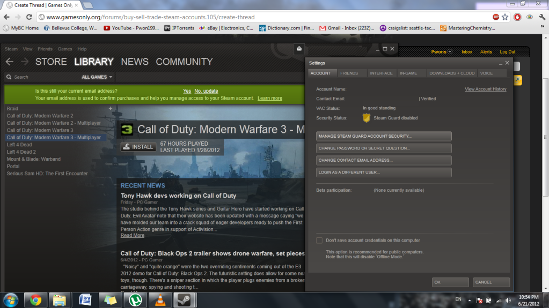Open the Games menu in Steam
This screenshot has width=549, height=308.
[x=65, y=49]
